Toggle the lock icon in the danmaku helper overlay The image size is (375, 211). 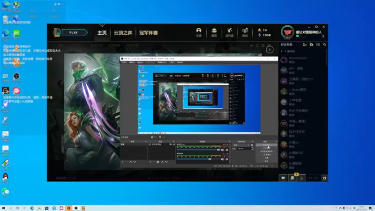(x=55, y=4)
